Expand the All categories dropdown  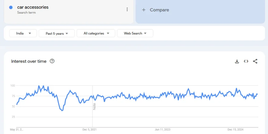96,33
